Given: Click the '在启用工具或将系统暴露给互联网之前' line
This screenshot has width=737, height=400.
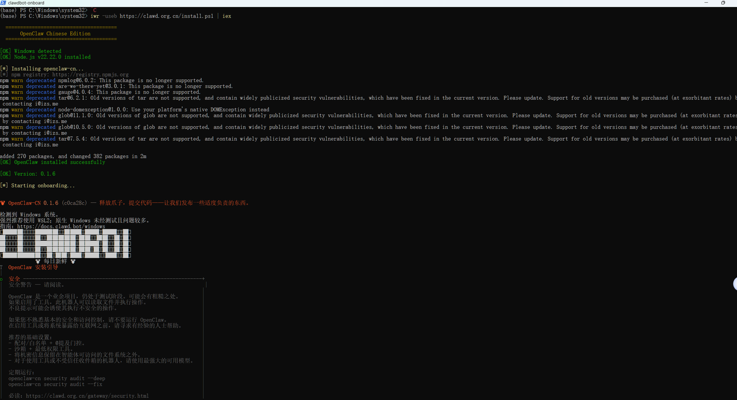Looking at the screenshot, I should tap(95, 326).
